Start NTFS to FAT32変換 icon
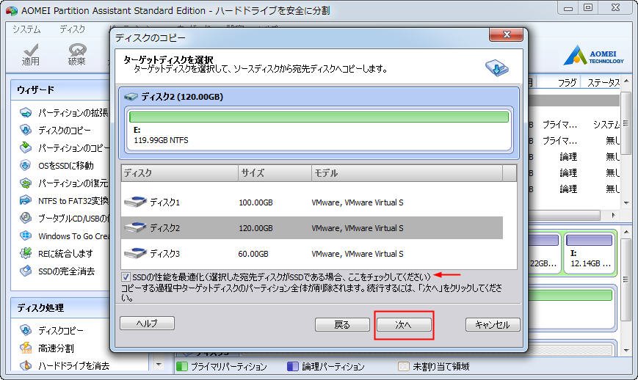This screenshot has height=380, width=638. point(26,200)
